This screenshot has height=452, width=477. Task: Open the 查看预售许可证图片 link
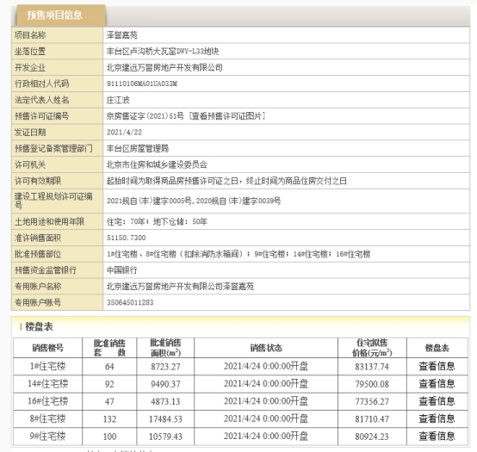(227, 116)
